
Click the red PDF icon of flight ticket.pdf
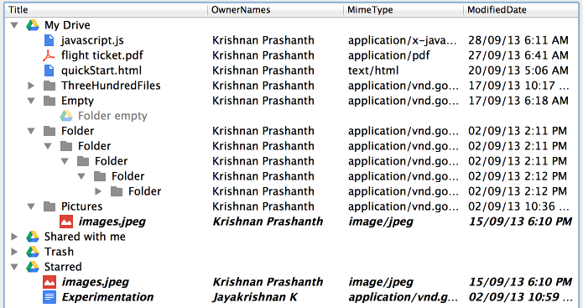point(49,55)
